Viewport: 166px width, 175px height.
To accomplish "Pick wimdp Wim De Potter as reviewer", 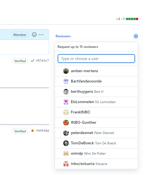I will click(96, 154).
